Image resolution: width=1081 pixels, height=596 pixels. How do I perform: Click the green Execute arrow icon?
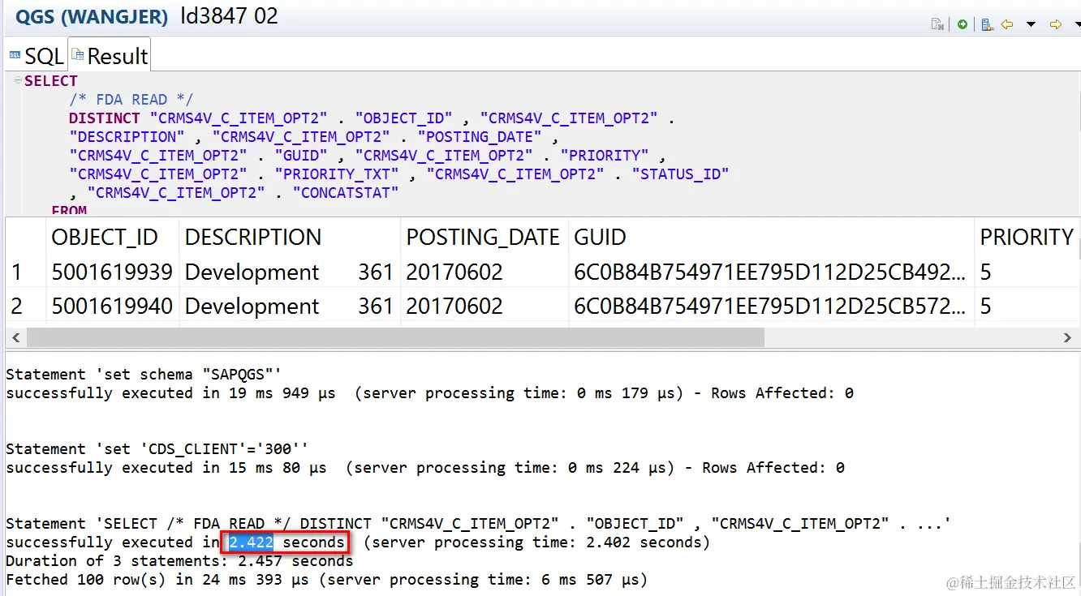point(962,24)
